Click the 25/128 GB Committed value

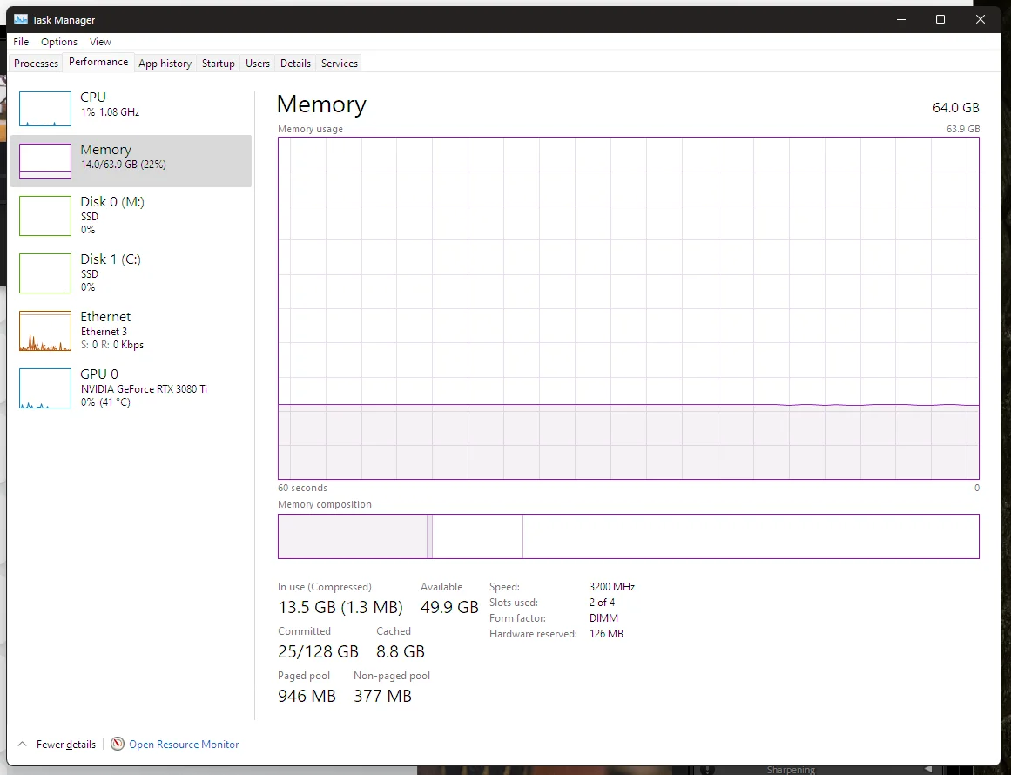[318, 652]
